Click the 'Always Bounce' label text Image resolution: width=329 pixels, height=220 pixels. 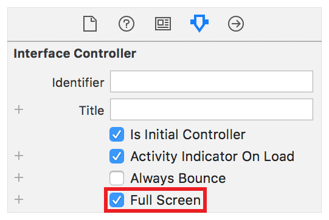[x=178, y=179]
